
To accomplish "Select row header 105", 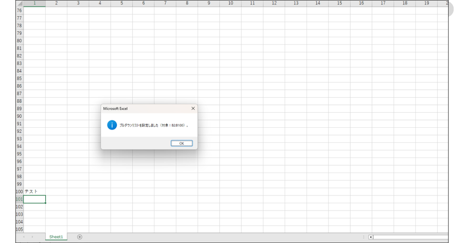I will [x=19, y=229].
